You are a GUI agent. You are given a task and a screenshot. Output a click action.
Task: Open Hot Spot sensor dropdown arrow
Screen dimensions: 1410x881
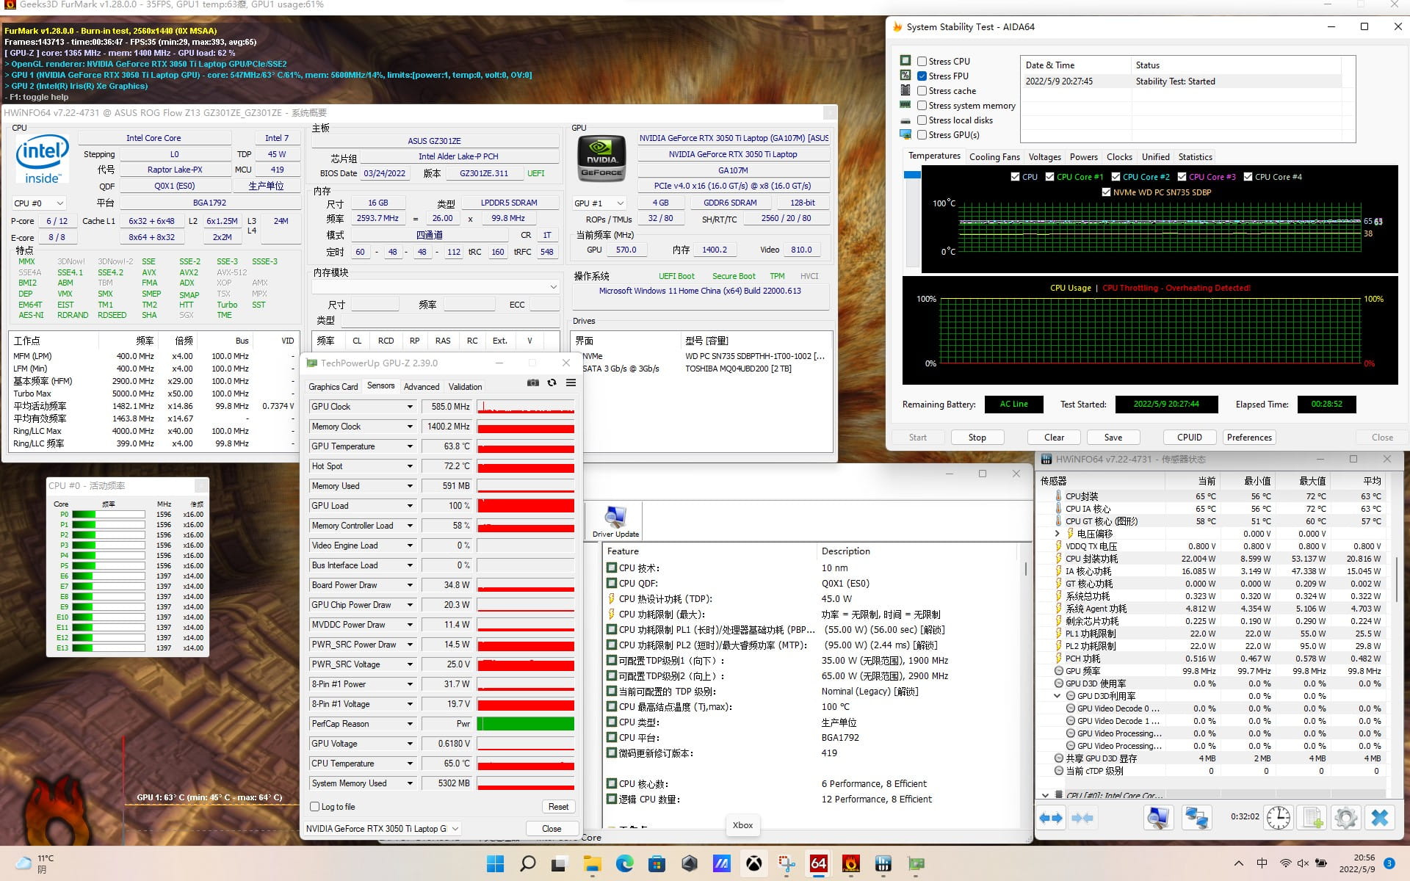410,466
